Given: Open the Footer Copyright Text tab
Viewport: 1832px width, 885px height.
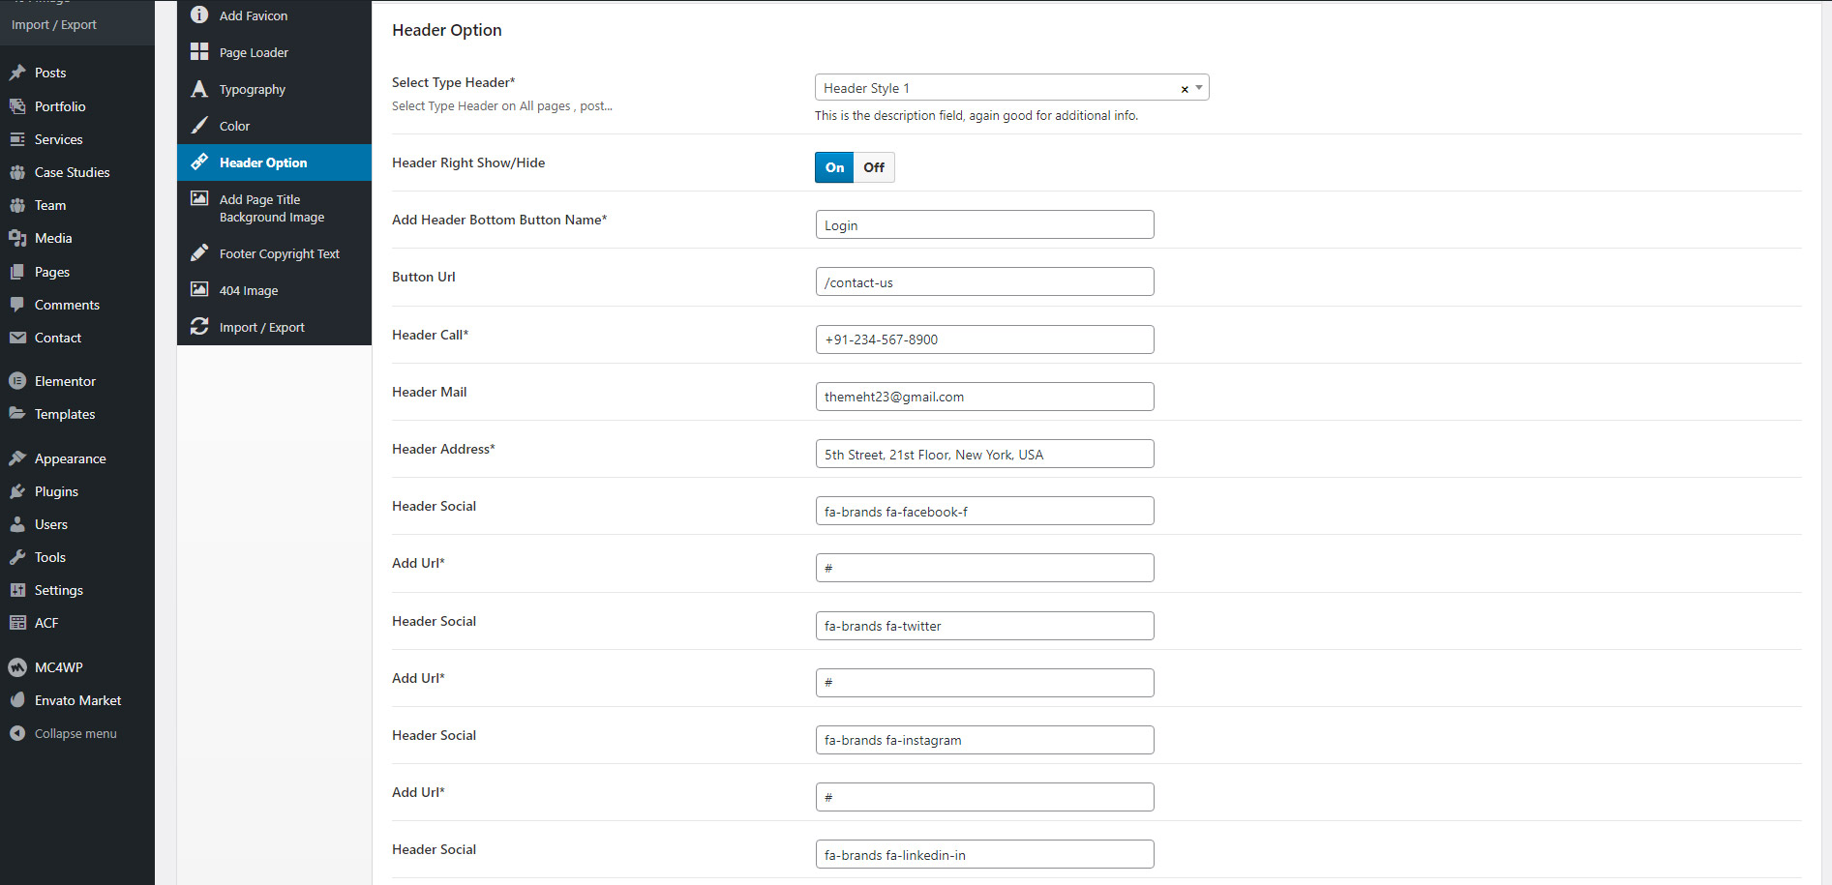Looking at the screenshot, I should click(274, 253).
